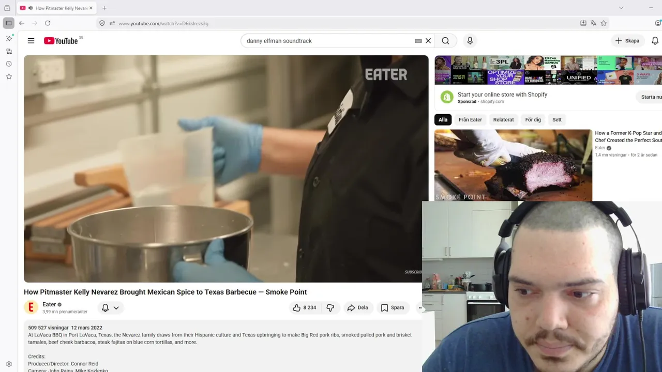Image resolution: width=662 pixels, height=372 pixels.
Task: Click the browser forward arrow
Action: [x=35, y=23]
